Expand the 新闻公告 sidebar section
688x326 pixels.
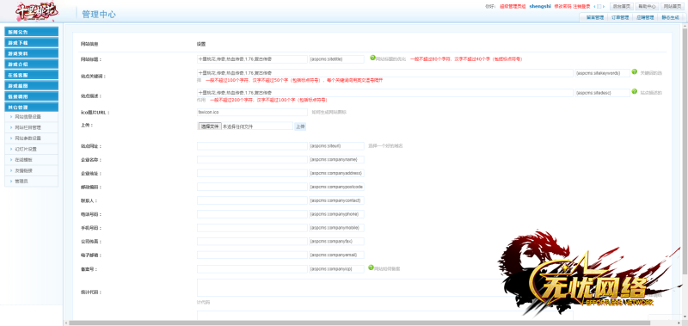click(31, 32)
